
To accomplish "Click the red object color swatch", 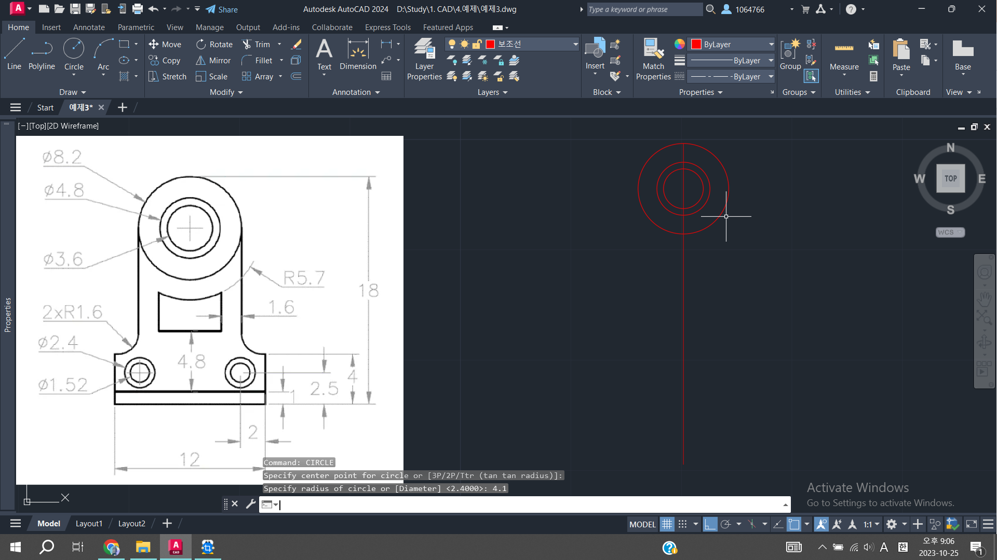I will tap(696, 45).
